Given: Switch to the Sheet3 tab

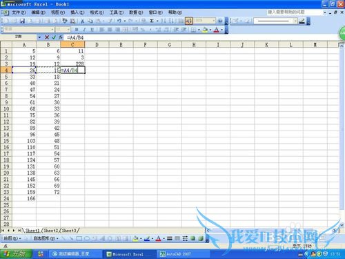Looking at the screenshot, I should (x=69, y=231).
